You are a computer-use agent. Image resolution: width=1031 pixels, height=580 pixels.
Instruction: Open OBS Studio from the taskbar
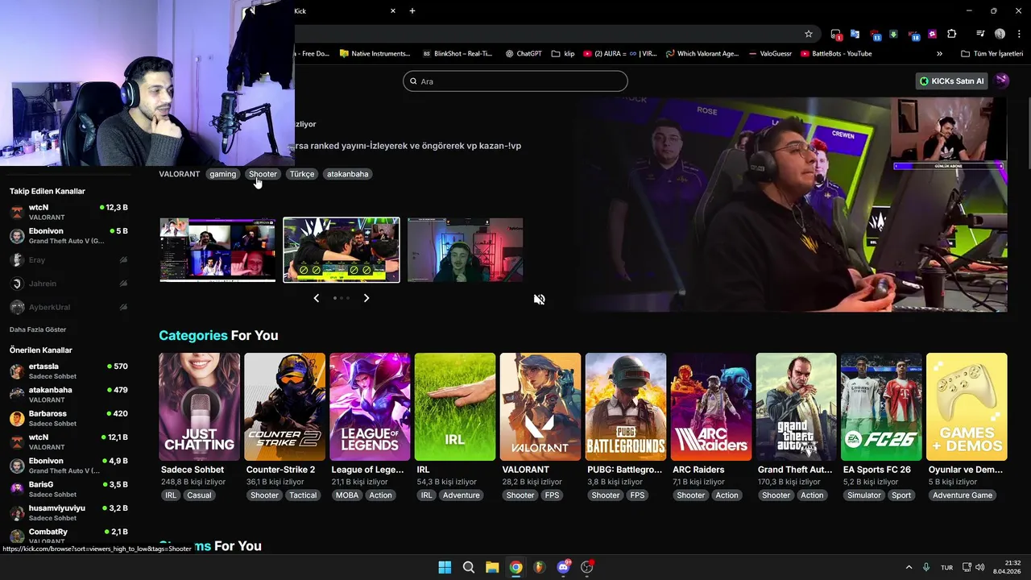point(587,567)
